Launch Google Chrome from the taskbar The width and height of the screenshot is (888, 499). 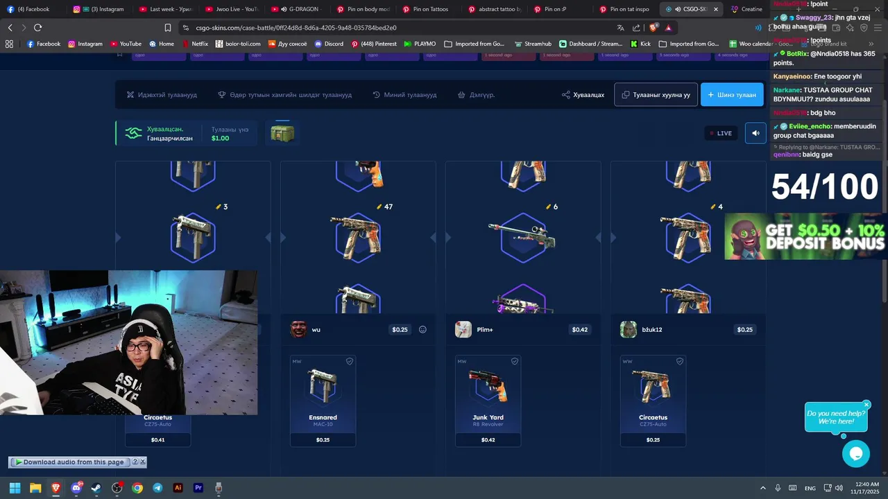[137, 488]
